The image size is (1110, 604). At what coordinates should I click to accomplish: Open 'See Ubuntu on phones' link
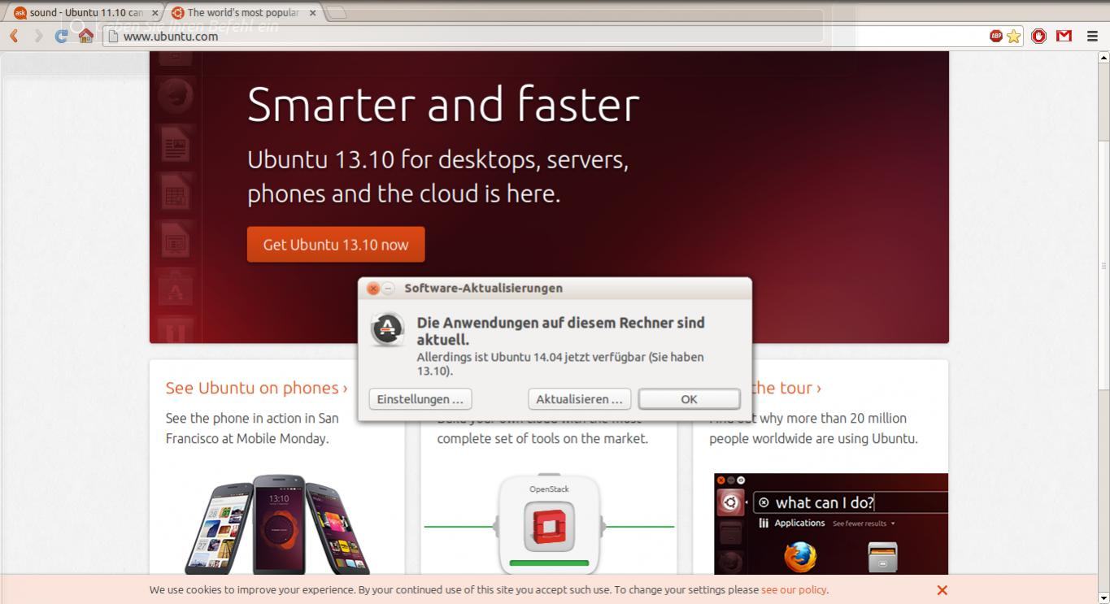[x=256, y=388]
